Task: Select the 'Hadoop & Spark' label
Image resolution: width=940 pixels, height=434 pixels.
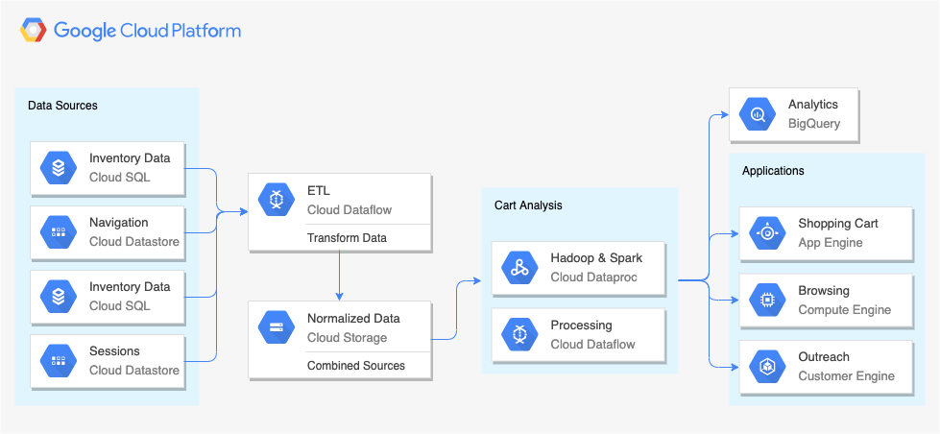Action: point(596,258)
